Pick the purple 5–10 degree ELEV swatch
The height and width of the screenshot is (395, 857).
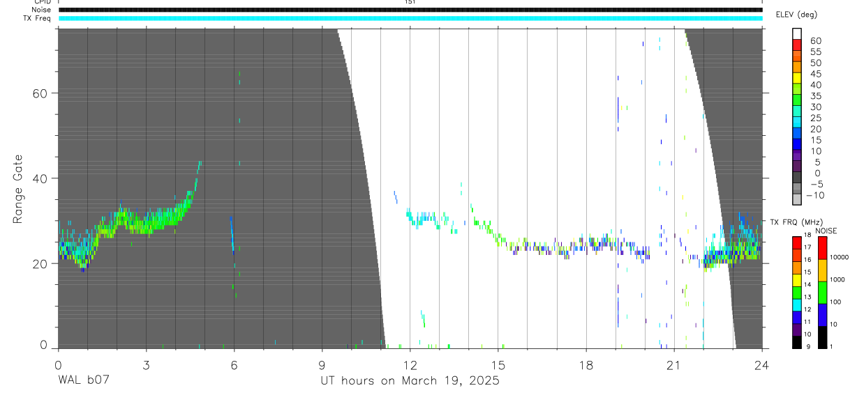click(797, 155)
